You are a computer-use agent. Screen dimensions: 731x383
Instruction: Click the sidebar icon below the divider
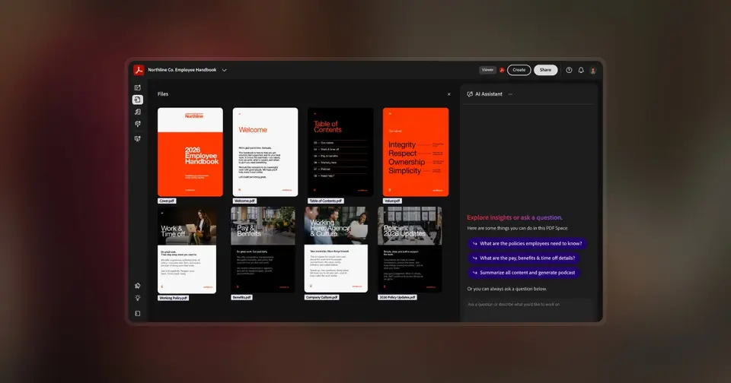click(x=138, y=138)
